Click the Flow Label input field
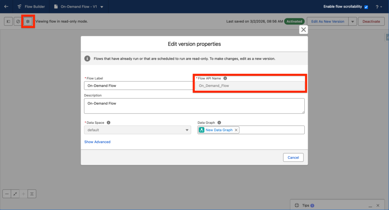Image resolution: width=389 pixels, height=210 pixels. (138, 86)
